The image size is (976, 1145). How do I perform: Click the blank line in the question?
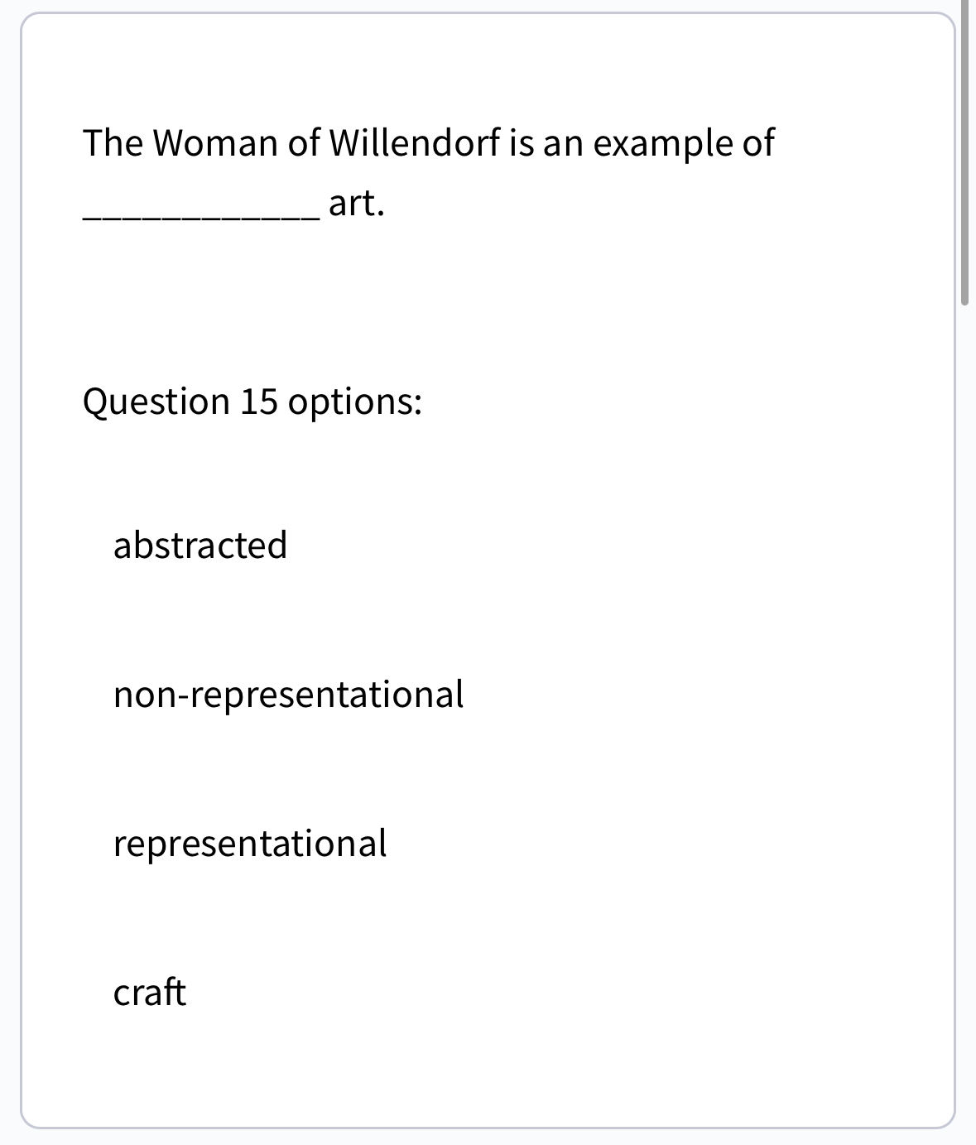[197, 212]
